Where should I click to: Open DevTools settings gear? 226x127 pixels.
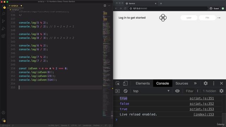click(x=206, y=83)
